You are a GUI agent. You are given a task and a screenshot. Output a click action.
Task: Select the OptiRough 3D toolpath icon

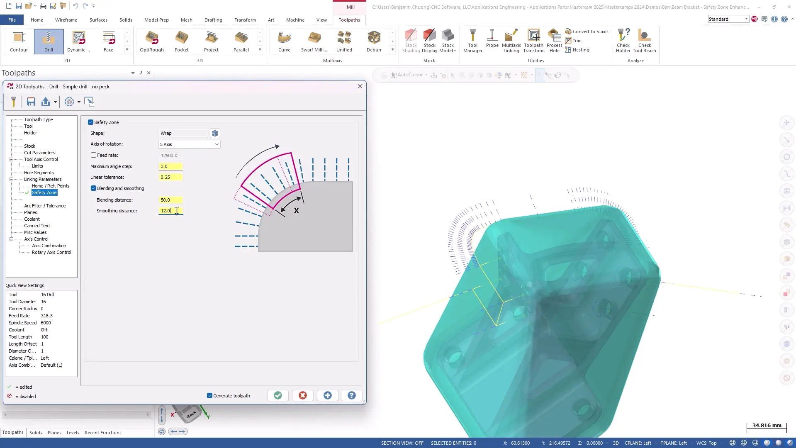point(151,41)
